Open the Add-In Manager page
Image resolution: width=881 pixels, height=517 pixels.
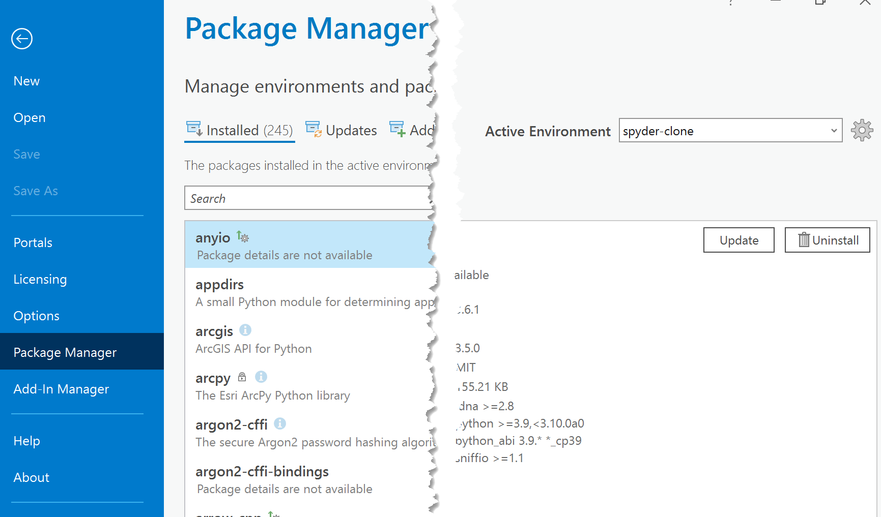click(61, 389)
